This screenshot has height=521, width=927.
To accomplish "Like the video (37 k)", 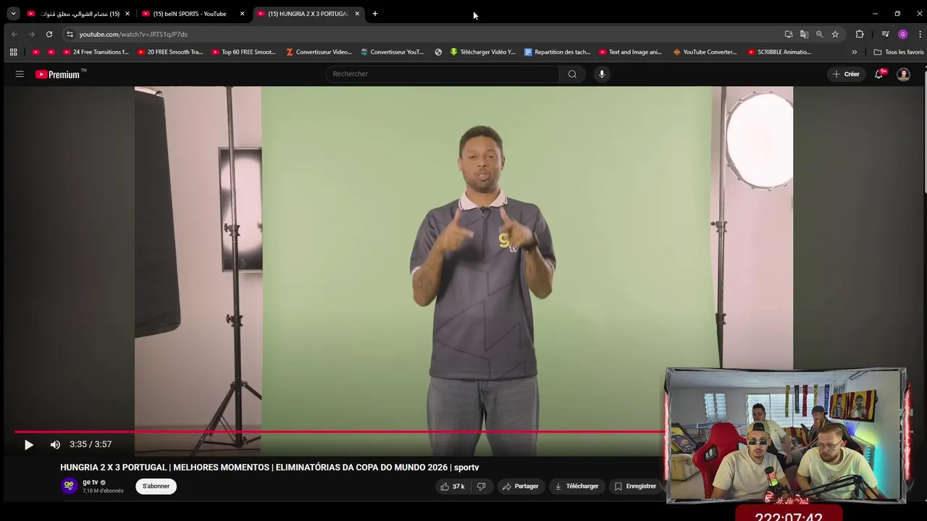I will coord(453,486).
